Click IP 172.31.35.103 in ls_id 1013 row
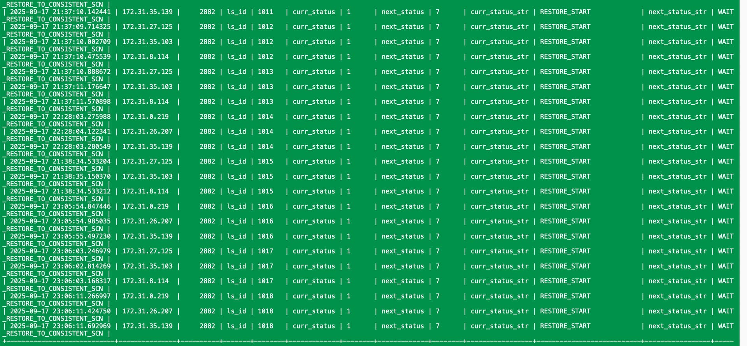 147,87
